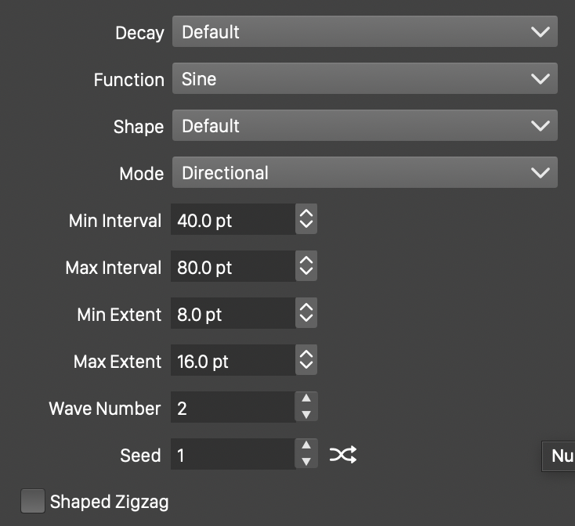Click the Seed value input field
The image size is (575, 526).
(x=233, y=455)
